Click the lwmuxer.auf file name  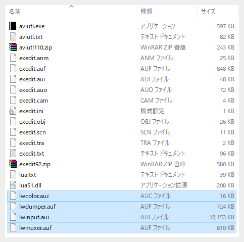click(35, 228)
